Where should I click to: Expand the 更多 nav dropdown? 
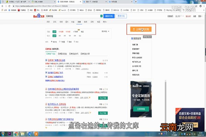point(105,22)
